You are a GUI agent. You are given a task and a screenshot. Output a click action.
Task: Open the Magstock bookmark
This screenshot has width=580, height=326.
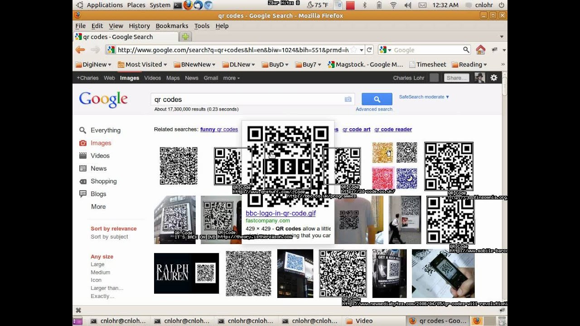click(x=365, y=64)
